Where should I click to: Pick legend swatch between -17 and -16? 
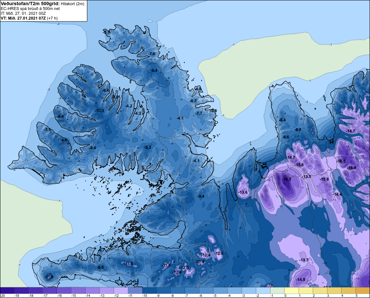(x=50, y=291)
